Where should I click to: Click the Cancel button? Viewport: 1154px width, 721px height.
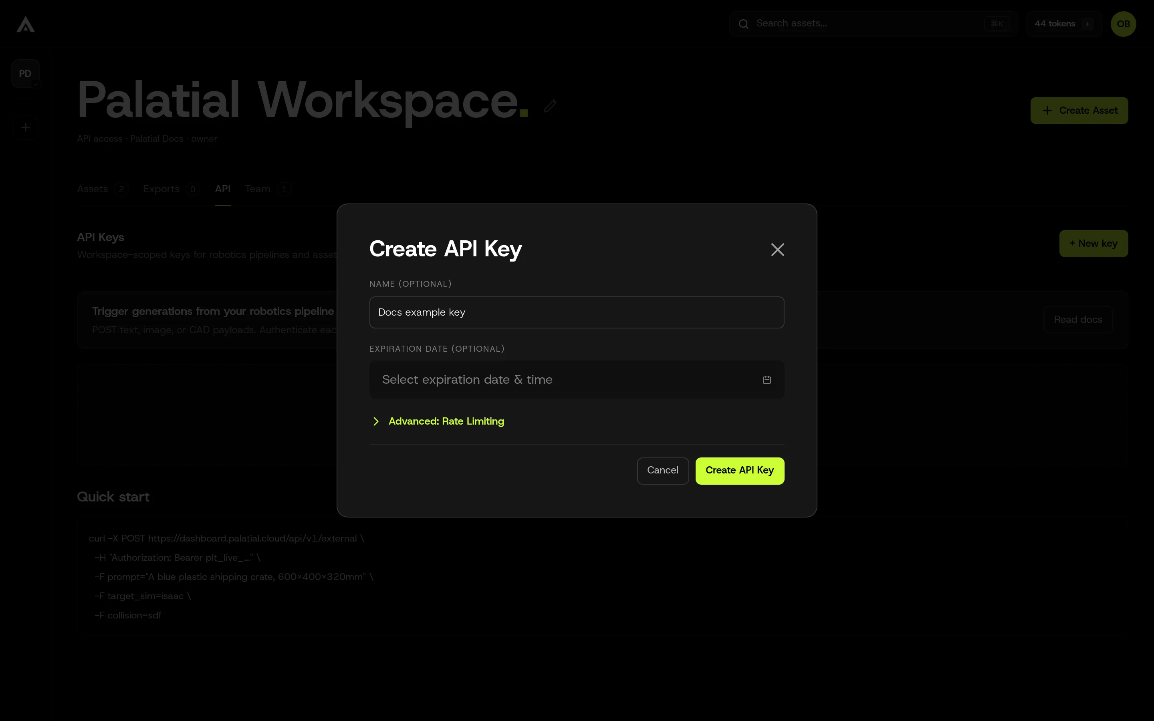pyautogui.click(x=662, y=471)
